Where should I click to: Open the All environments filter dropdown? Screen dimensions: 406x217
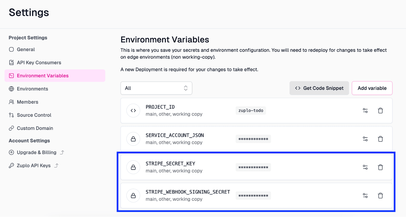tap(156, 88)
